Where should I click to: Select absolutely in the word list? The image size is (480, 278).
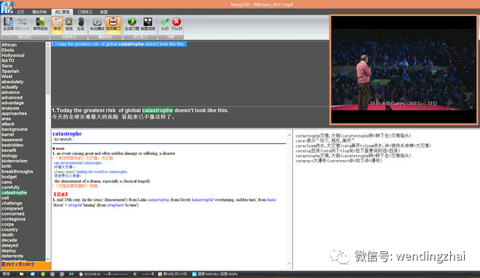[x=12, y=82]
